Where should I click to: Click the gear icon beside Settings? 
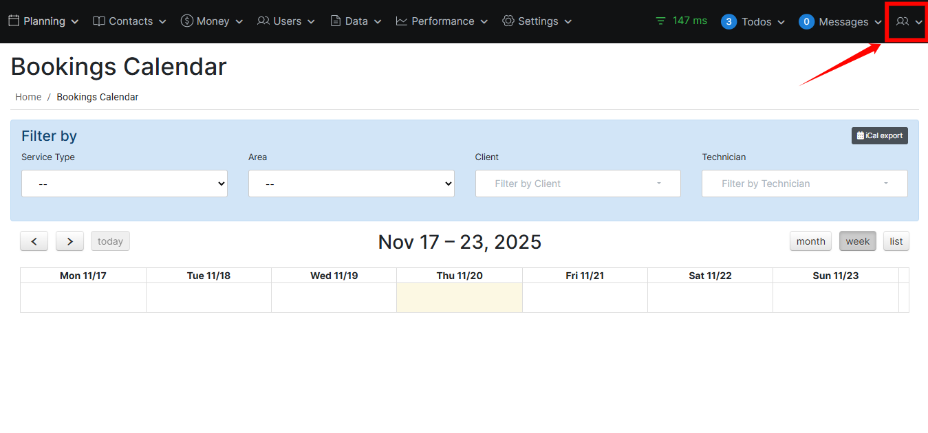point(508,21)
